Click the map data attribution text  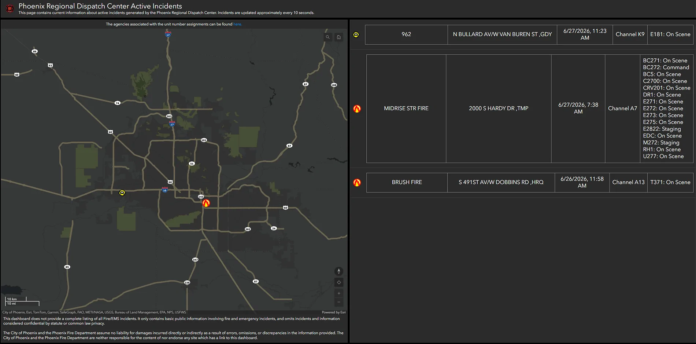[94, 312]
